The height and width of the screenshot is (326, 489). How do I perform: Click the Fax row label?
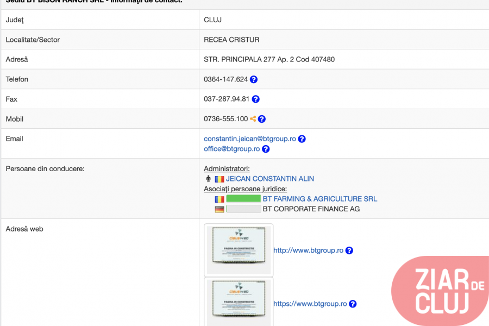(11, 99)
